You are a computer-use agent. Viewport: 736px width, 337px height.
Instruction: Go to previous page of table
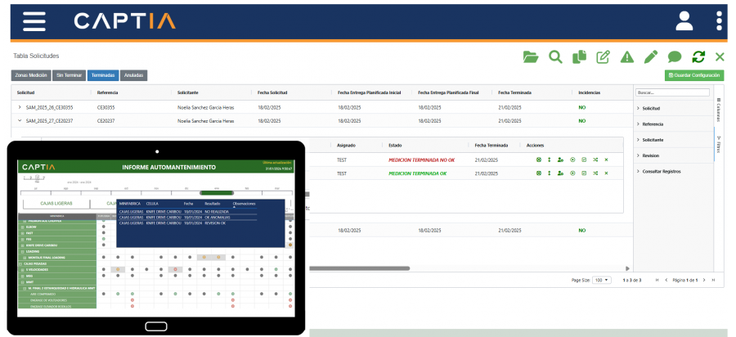(666, 280)
